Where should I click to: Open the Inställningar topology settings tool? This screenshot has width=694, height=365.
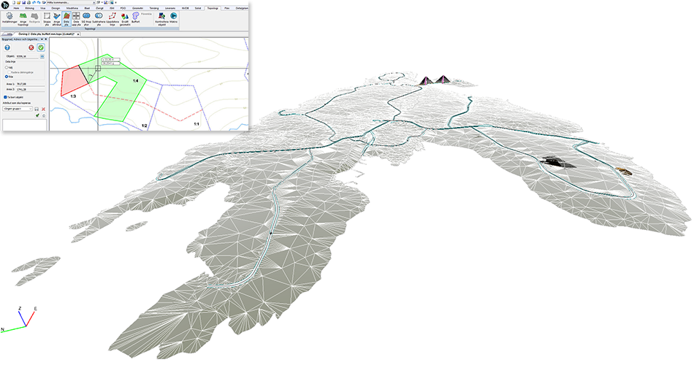9,18
